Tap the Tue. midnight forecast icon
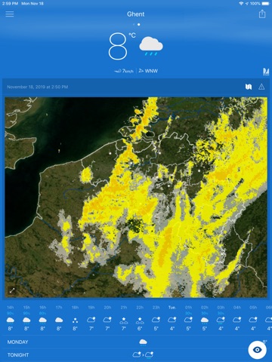272x362 pixels. coord(172,320)
